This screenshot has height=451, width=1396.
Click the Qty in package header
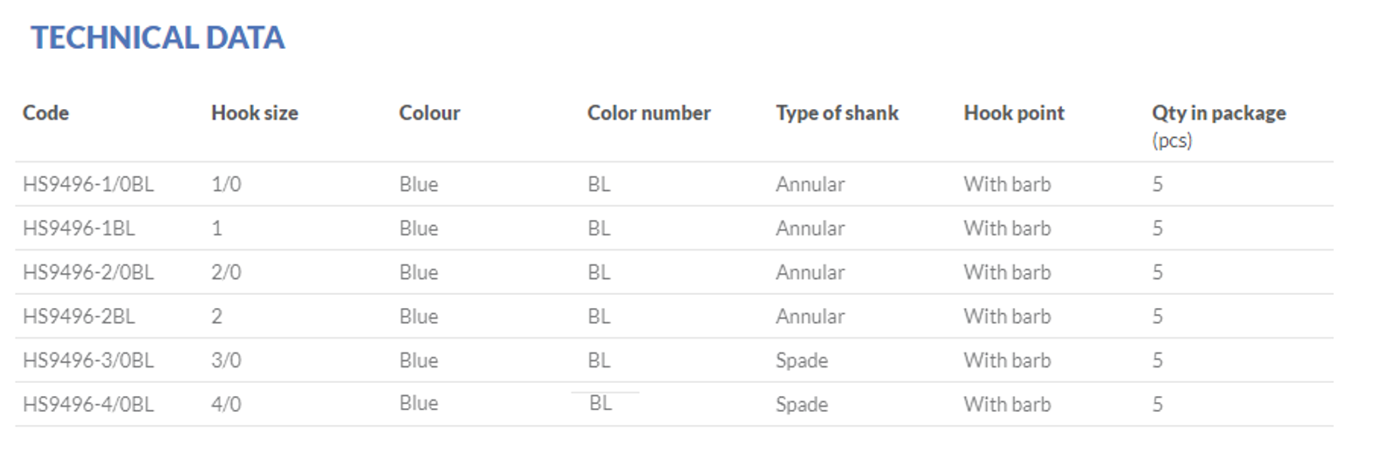point(1218,113)
